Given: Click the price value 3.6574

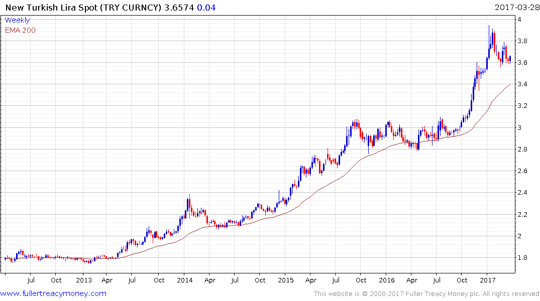Looking at the screenshot, I should [179, 8].
